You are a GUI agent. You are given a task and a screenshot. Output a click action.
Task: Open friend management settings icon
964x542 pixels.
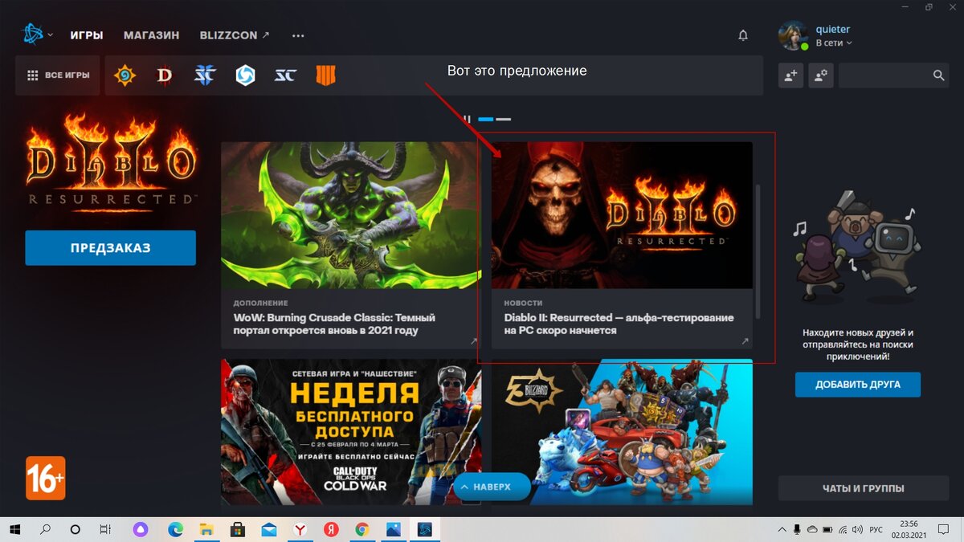[821, 75]
